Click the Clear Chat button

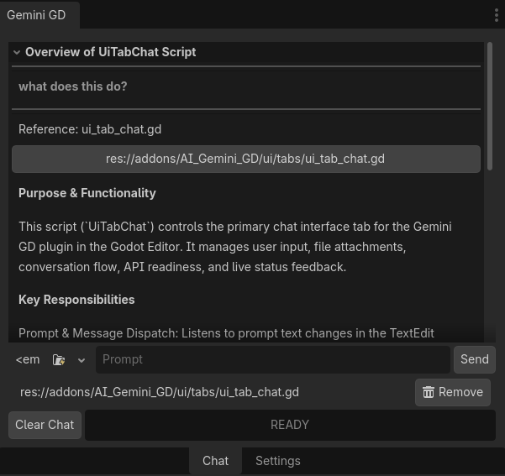tap(45, 425)
